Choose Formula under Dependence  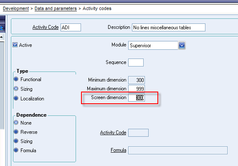point(16,150)
